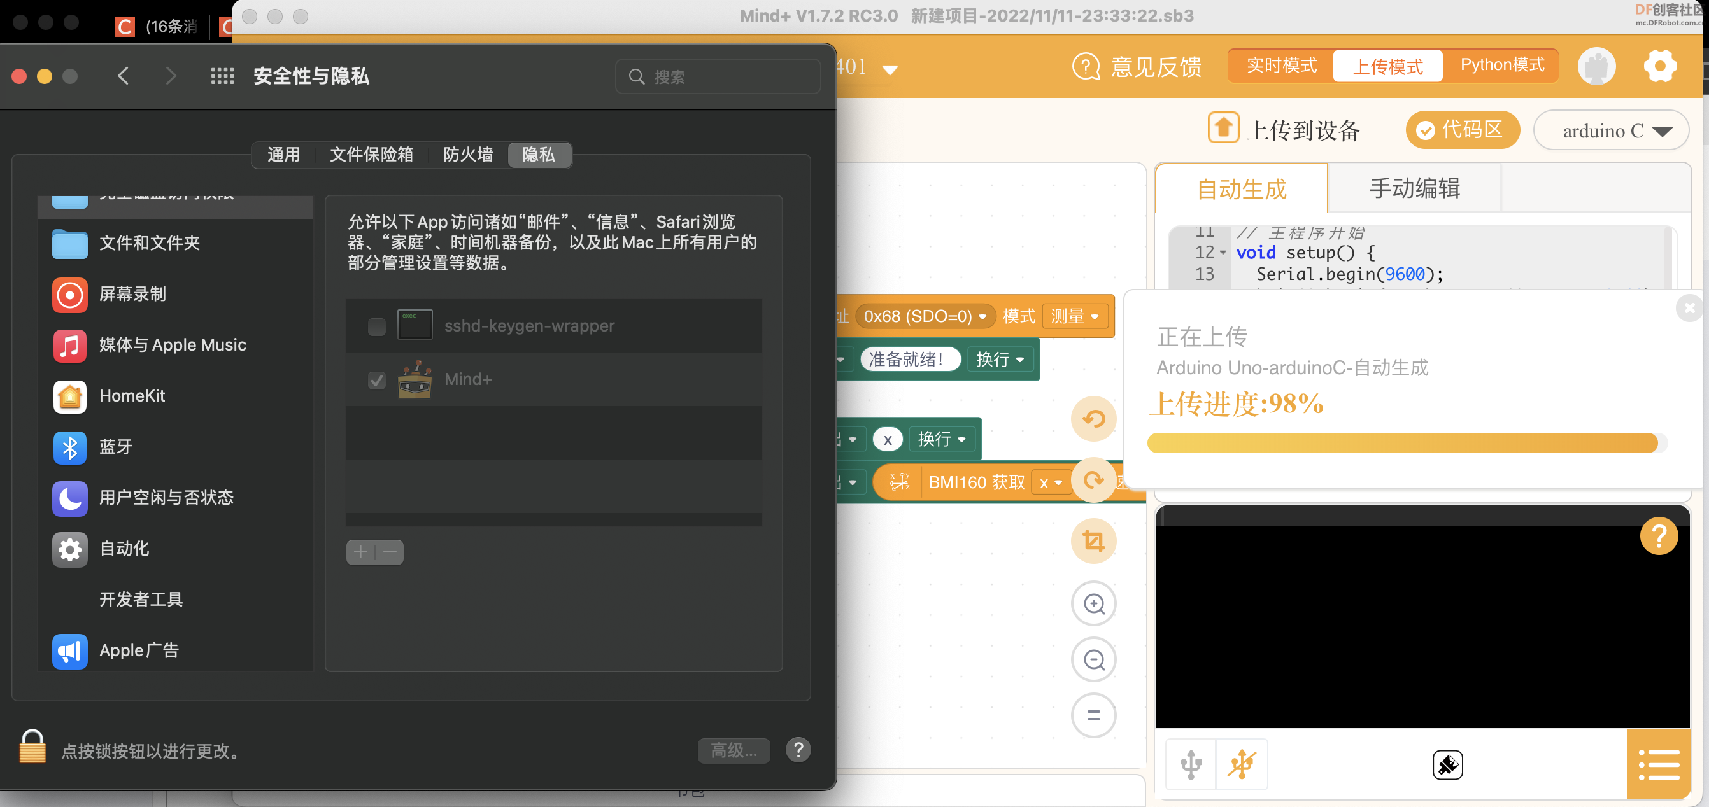Click the plus add app button
The height and width of the screenshot is (807, 1709).
360,552
